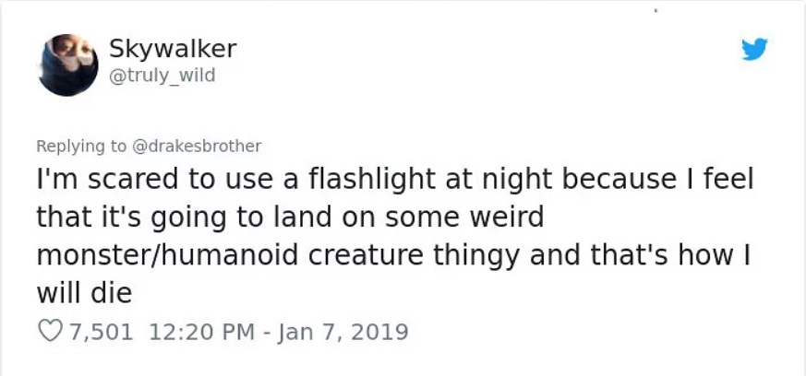This screenshot has height=376, width=806.
Task: Click the "will die" last line
Action: 84,293
